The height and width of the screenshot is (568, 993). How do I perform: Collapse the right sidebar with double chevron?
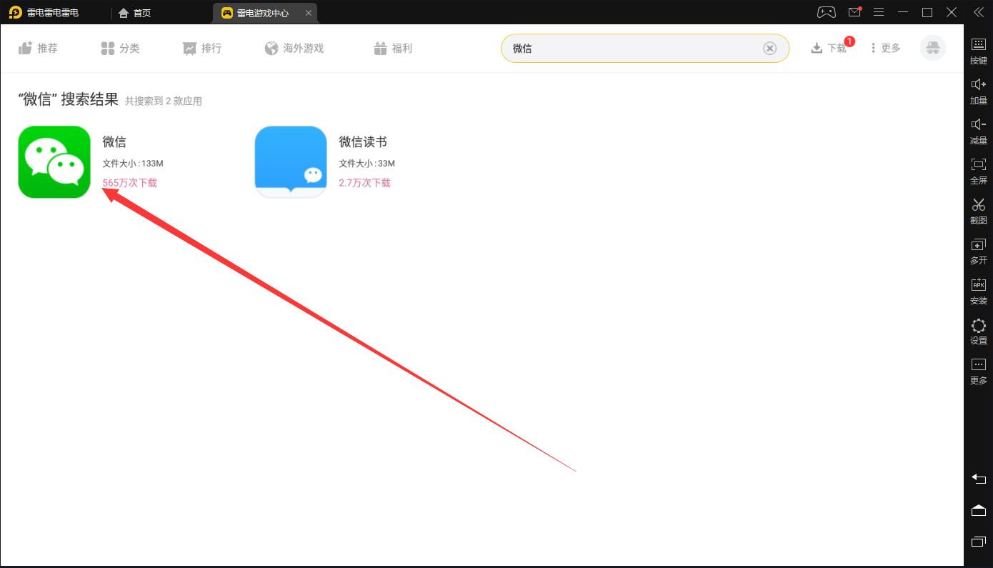click(978, 12)
